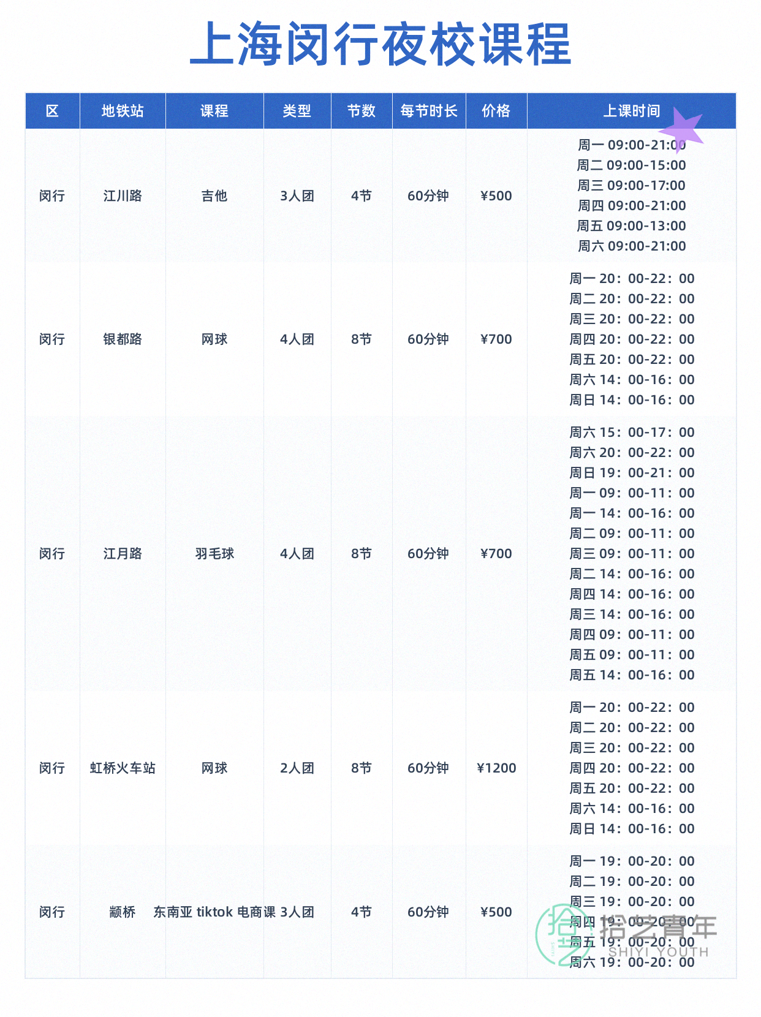Screen dimensions: 761x1017
Task: Click the 江川路 station cell
Action: (123, 196)
